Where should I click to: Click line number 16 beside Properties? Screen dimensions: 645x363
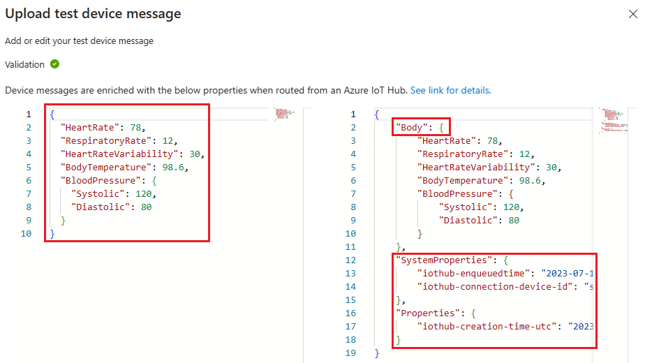tap(353, 313)
